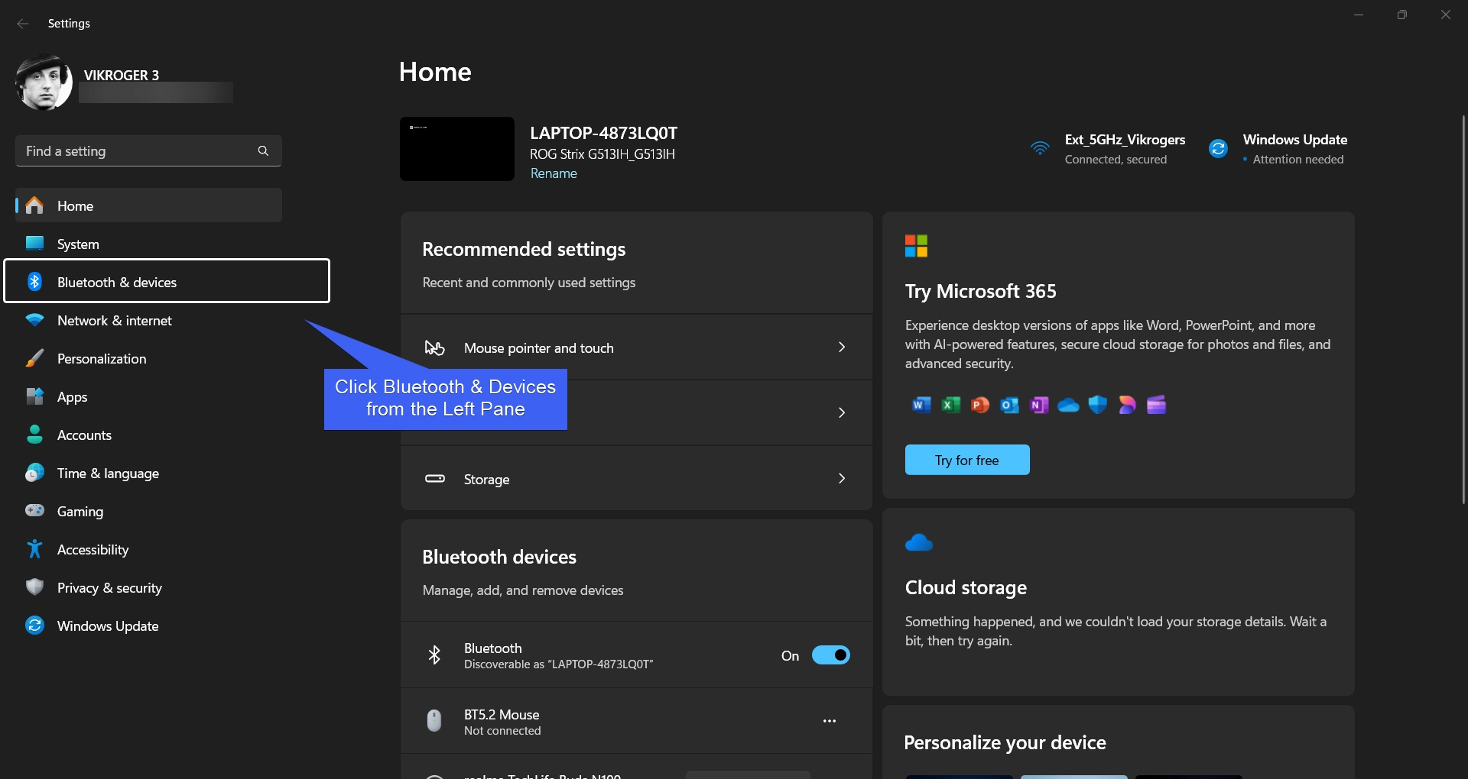The width and height of the screenshot is (1468, 779).
Task: Click the Windows Update sidebar icon
Action: [34, 625]
